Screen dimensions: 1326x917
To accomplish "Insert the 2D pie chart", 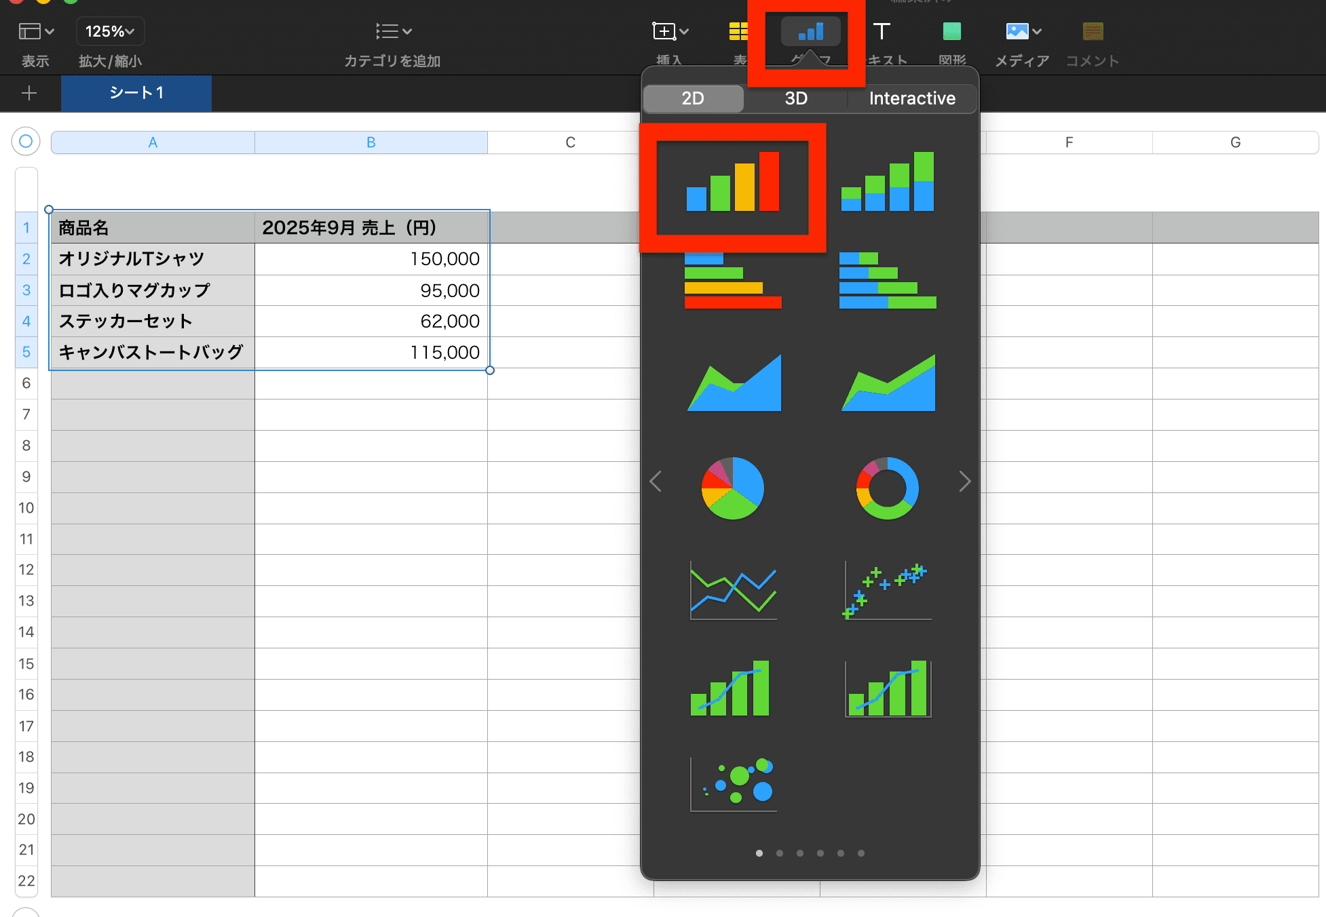I will click(732, 488).
